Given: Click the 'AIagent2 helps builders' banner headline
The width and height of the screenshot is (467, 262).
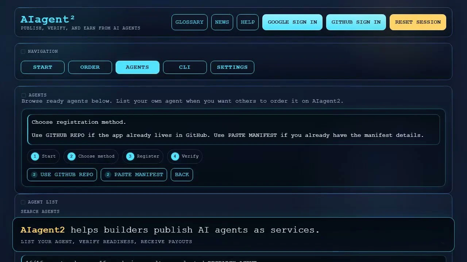Looking at the screenshot, I should point(170,230).
